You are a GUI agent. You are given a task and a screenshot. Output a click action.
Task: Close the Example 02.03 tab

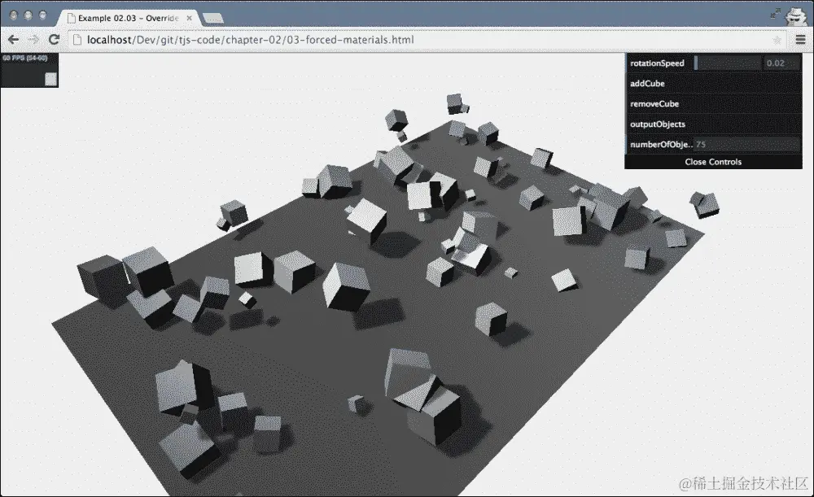tap(190, 18)
